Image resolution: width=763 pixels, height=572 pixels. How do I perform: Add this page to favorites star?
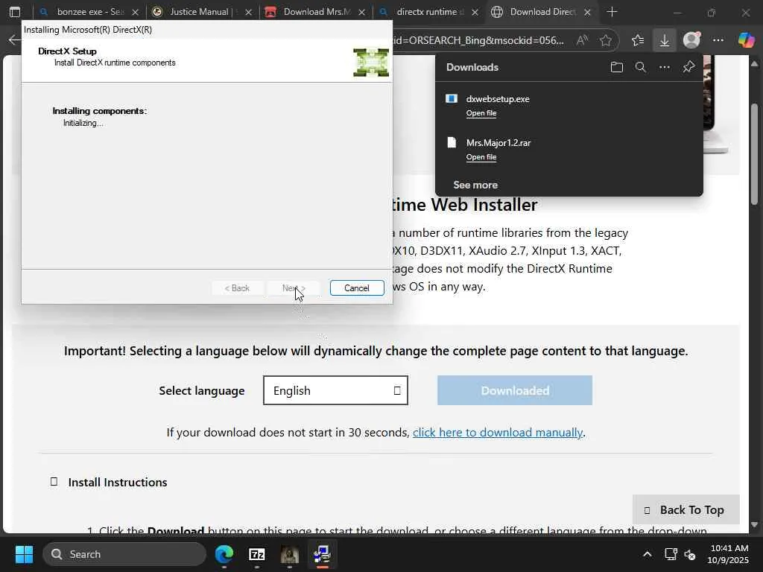coord(605,40)
